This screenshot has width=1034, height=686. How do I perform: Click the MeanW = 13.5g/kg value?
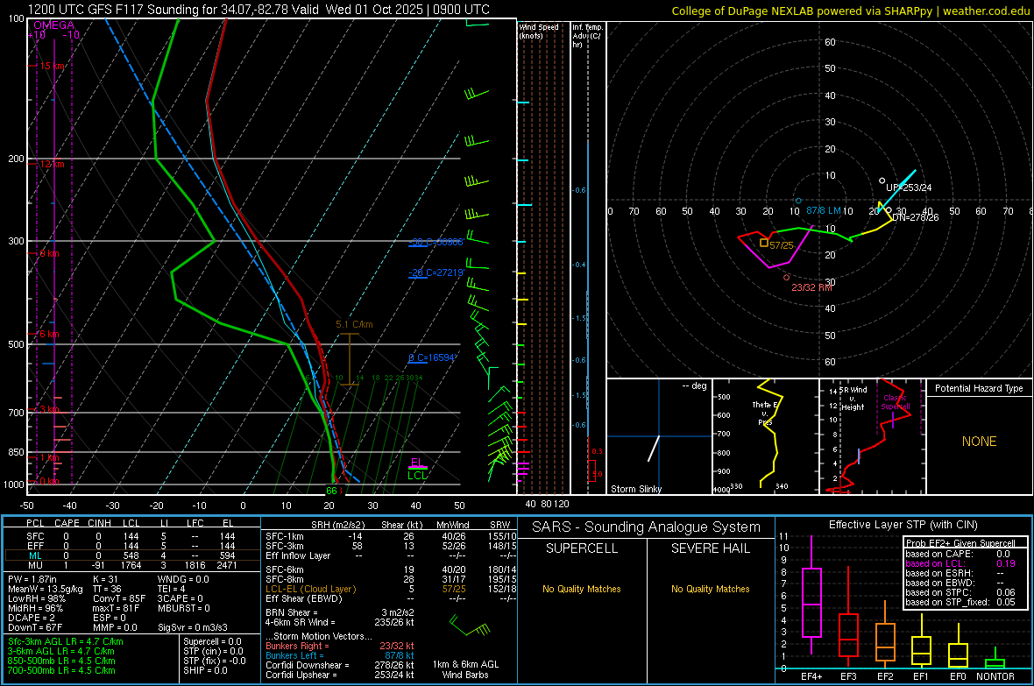pyautogui.click(x=46, y=589)
